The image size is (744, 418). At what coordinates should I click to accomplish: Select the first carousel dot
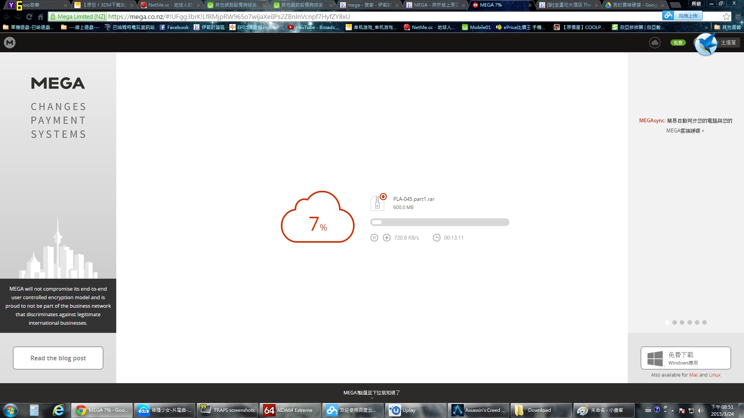(667, 322)
